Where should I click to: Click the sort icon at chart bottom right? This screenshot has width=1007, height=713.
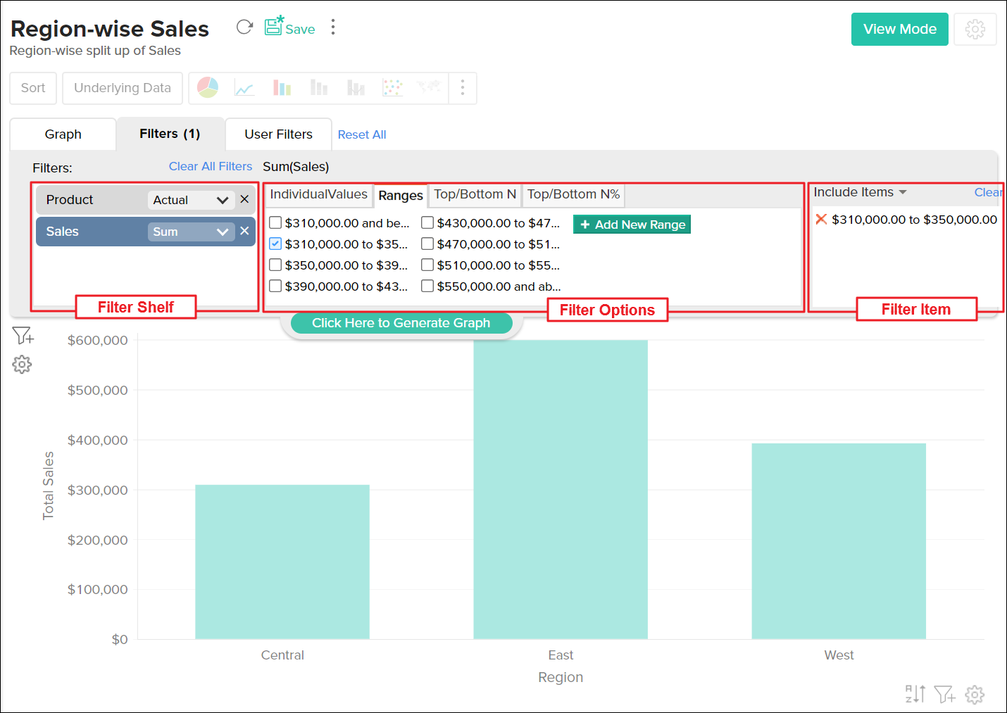click(x=915, y=694)
